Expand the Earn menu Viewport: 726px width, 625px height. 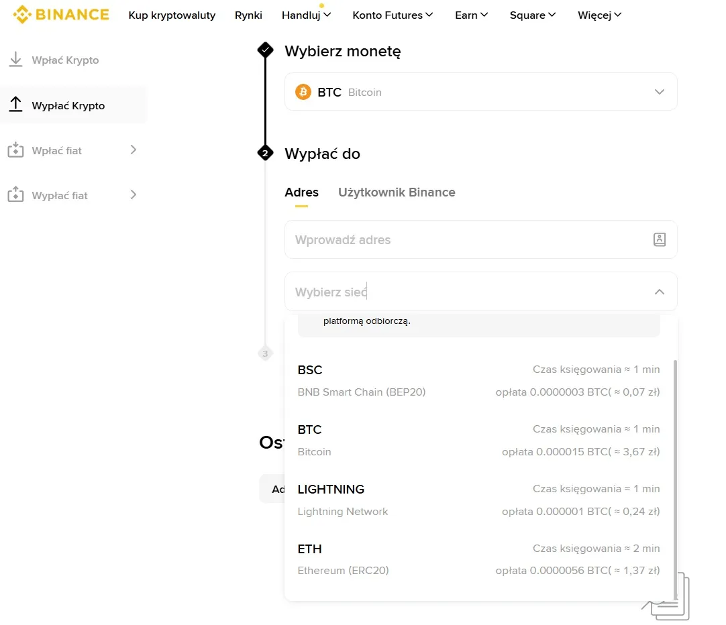click(x=471, y=15)
